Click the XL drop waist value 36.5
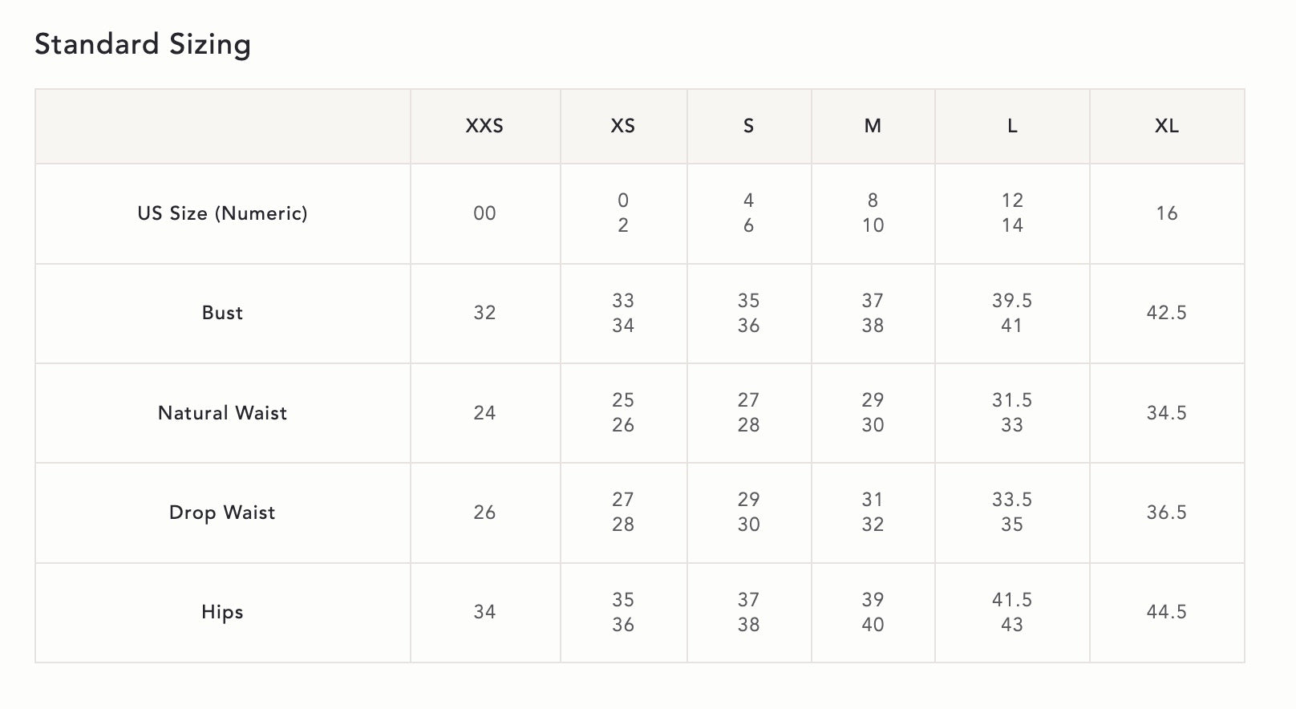This screenshot has width=1296, height=709. [1166, 513]
